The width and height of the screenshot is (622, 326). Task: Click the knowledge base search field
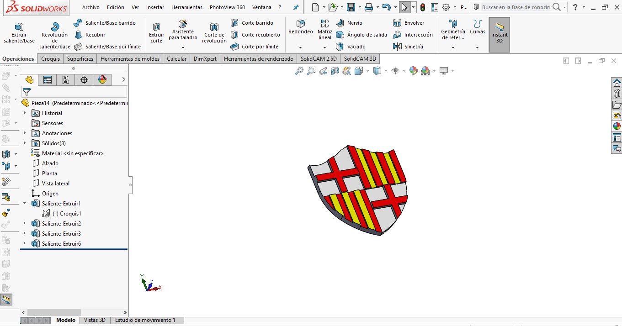coord(516,7)
